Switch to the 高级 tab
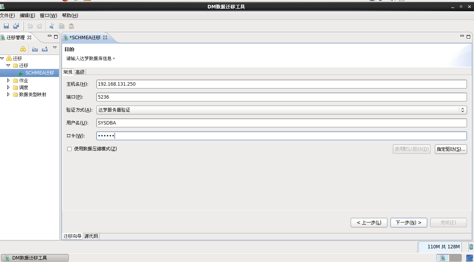474x262 pixels. click(80, 72)
